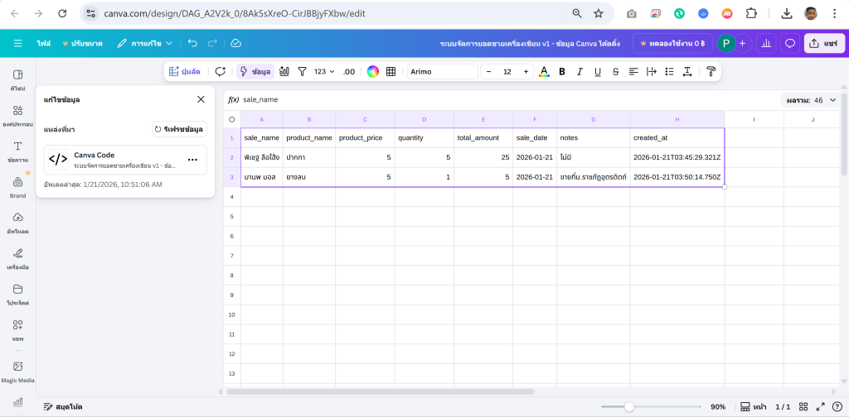849x417 pixels.
Task: Click the แชร์ (Share) button
Action: (x=824, y=43)
